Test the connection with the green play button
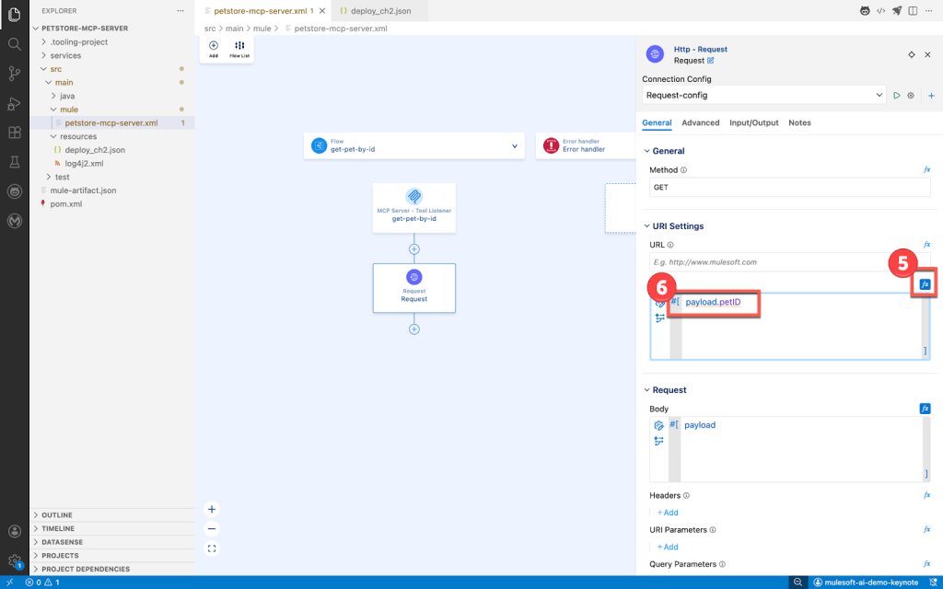Screen dimensions: 943x589 click(896, 95)
